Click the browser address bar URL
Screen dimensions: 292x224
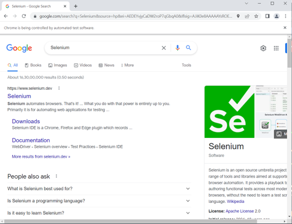[135, 16]
